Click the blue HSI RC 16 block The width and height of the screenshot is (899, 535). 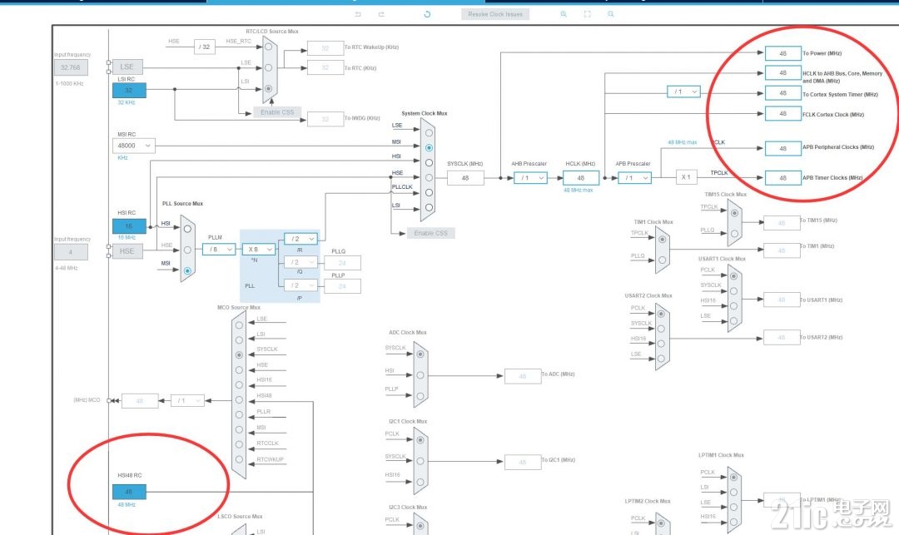tap(129, 226)
